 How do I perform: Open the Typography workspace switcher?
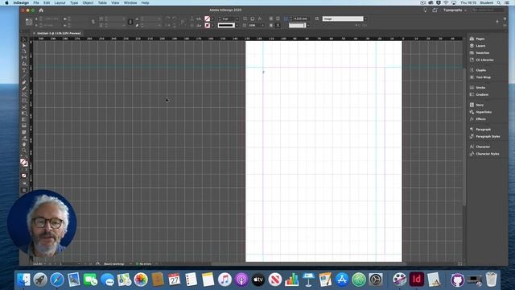coord(455,10)
